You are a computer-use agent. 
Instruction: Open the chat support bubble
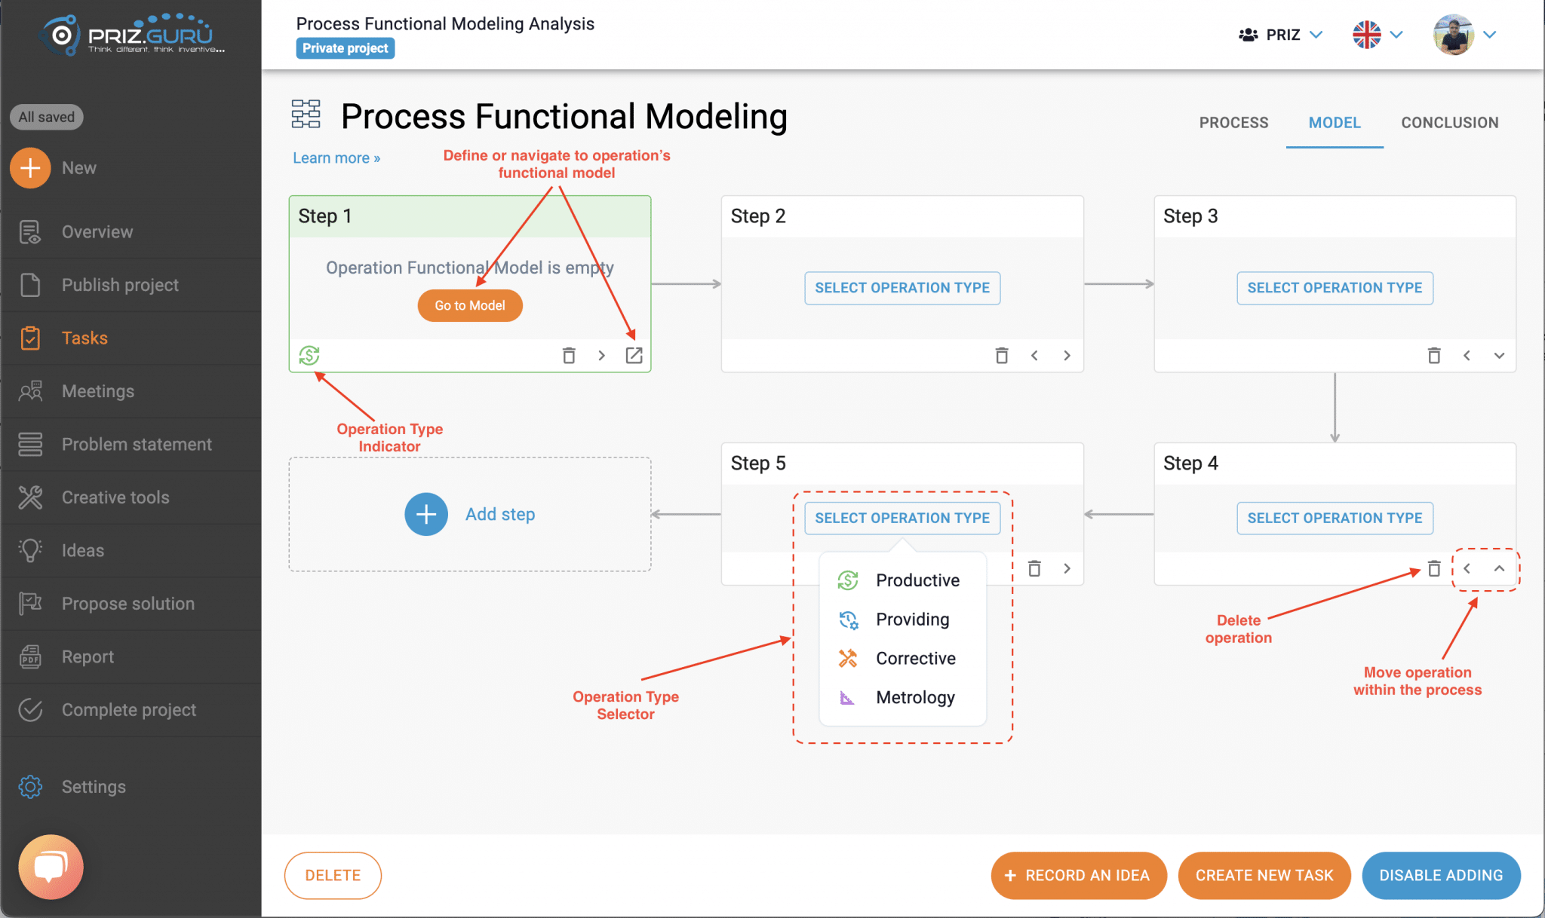point(51,866)
